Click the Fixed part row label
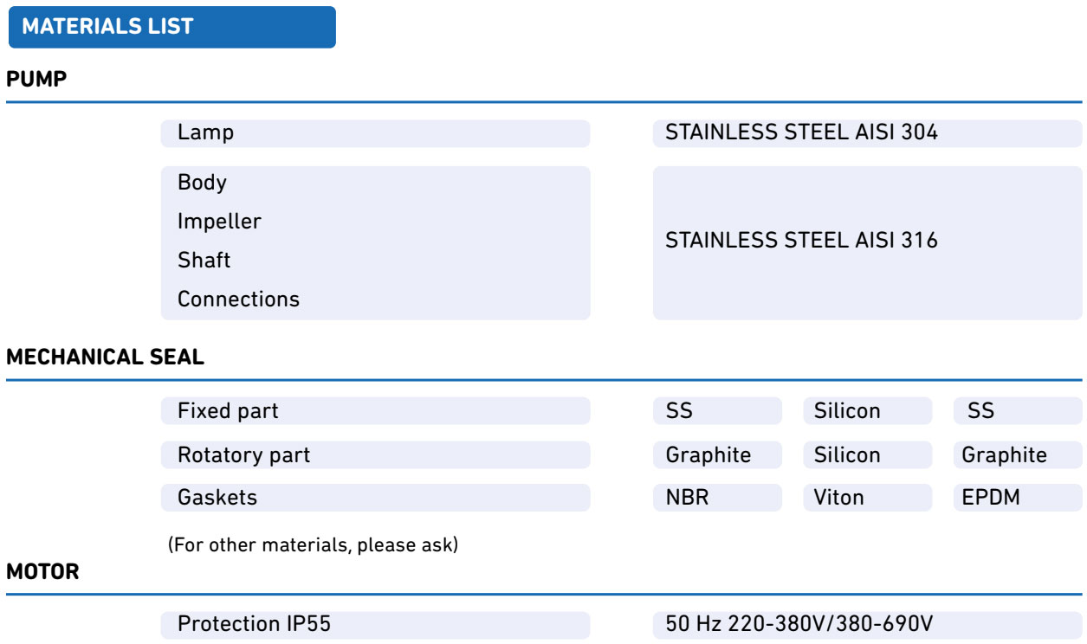This screenshot has width=1087, height=644. point(375,411)
